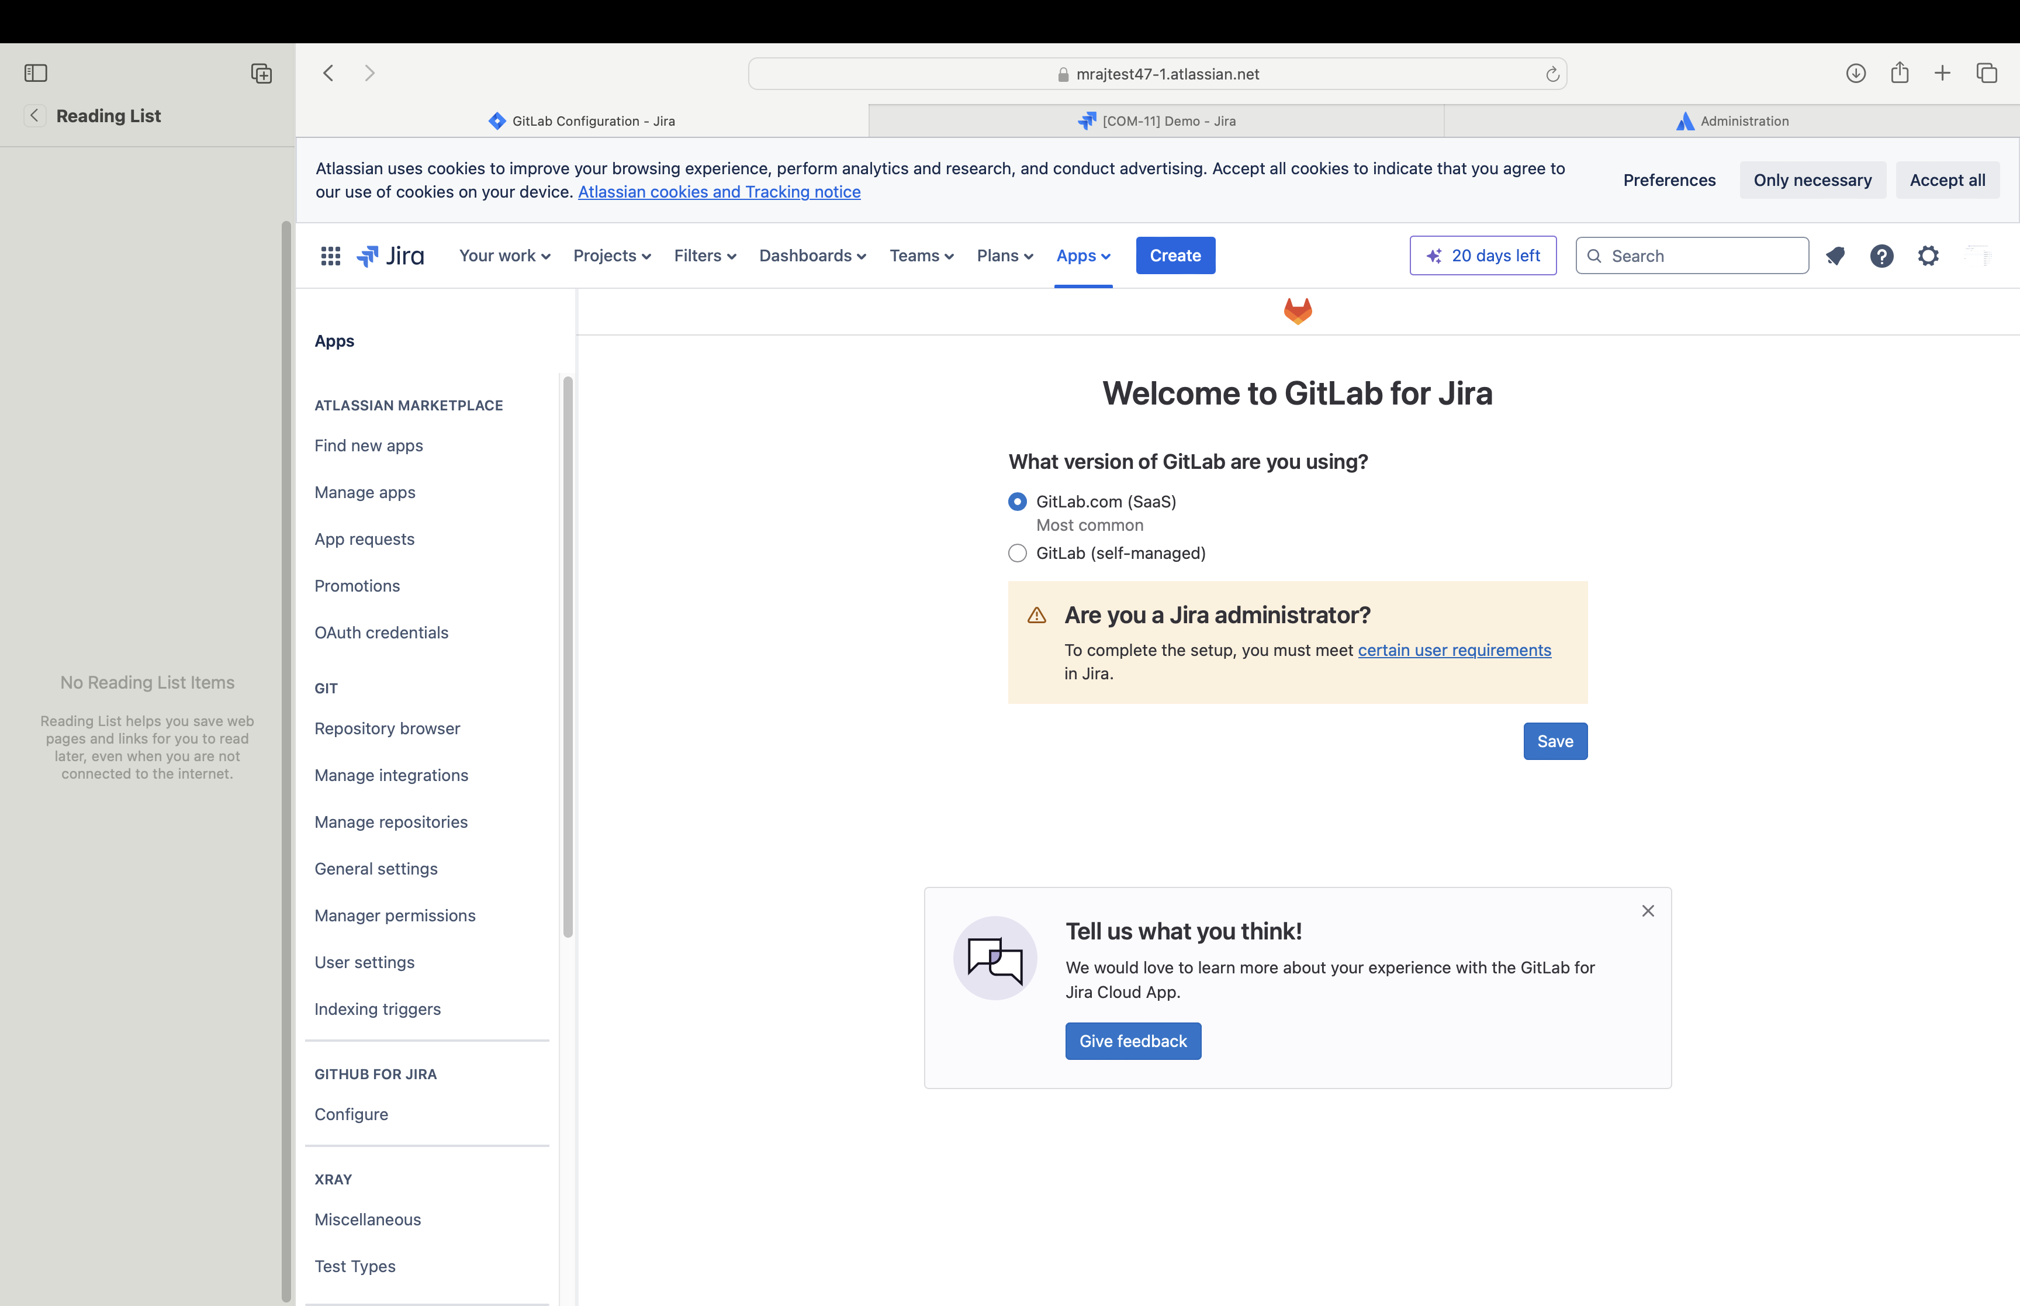The height and width of the screenshot is (1306, 2020).
Task: Open the Atlassian app switcher grid
Action: click(330, 255)
